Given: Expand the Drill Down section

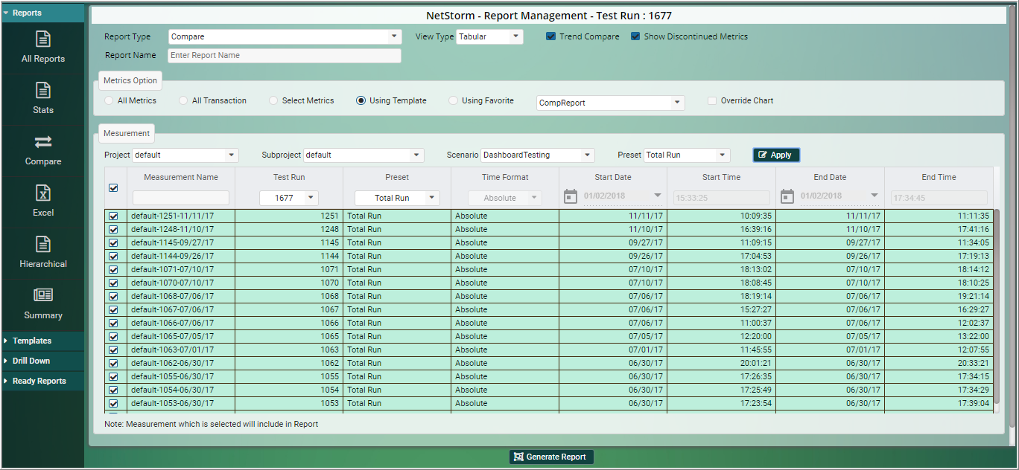Looking at the screenshot, I should pos(42,361).
